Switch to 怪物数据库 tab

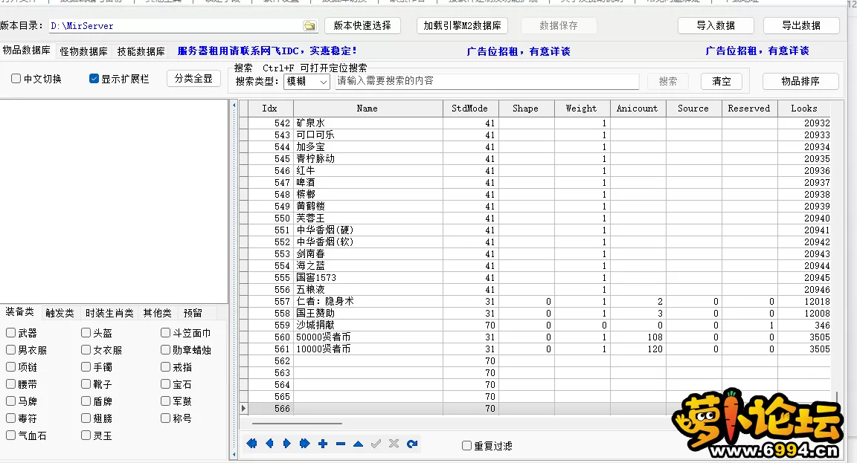[x=83, y=51]
